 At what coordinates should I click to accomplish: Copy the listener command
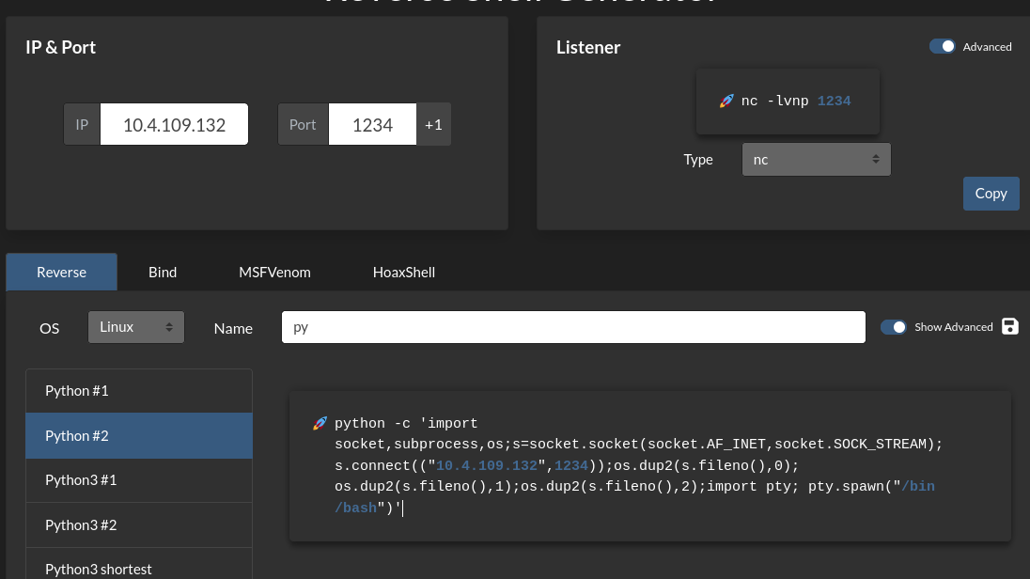(991, 194)
